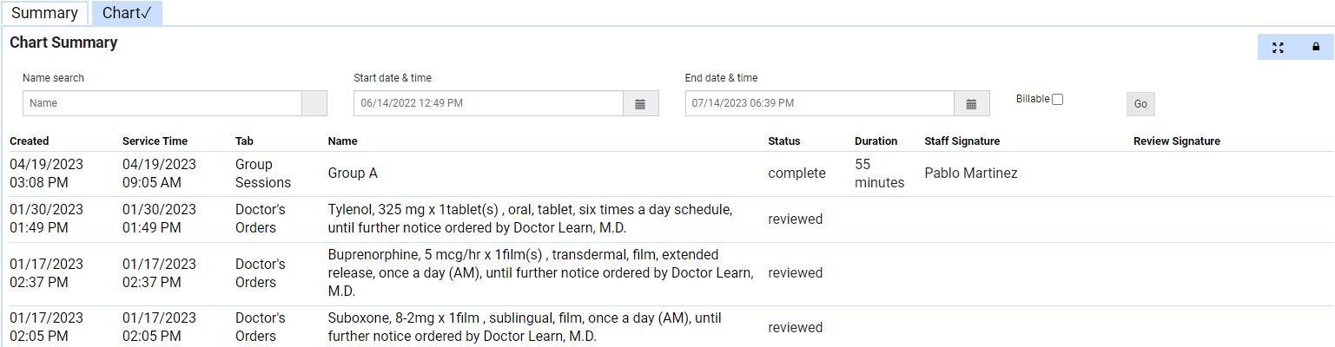Click the fullscreen expand icon

(x=1278, y=48)
